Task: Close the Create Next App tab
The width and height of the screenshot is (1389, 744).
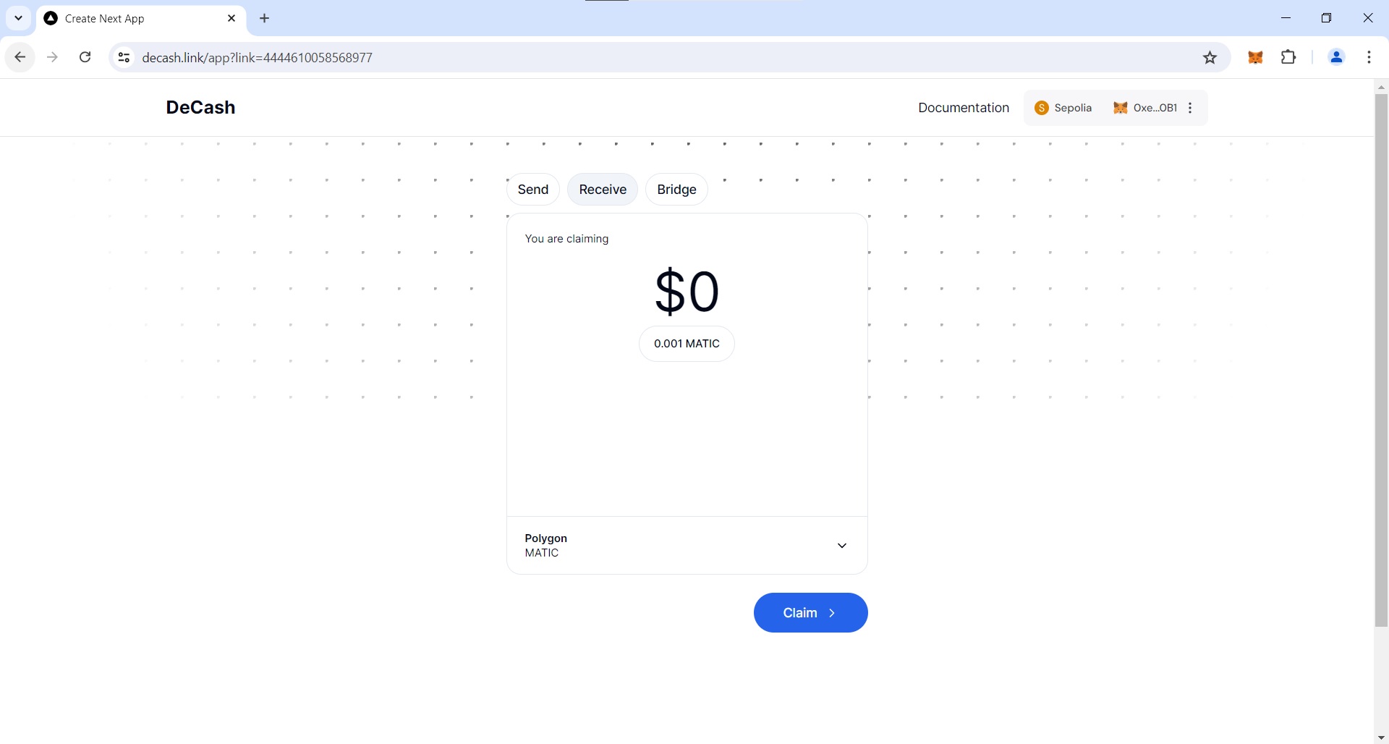Action: [x=231, y=18]
